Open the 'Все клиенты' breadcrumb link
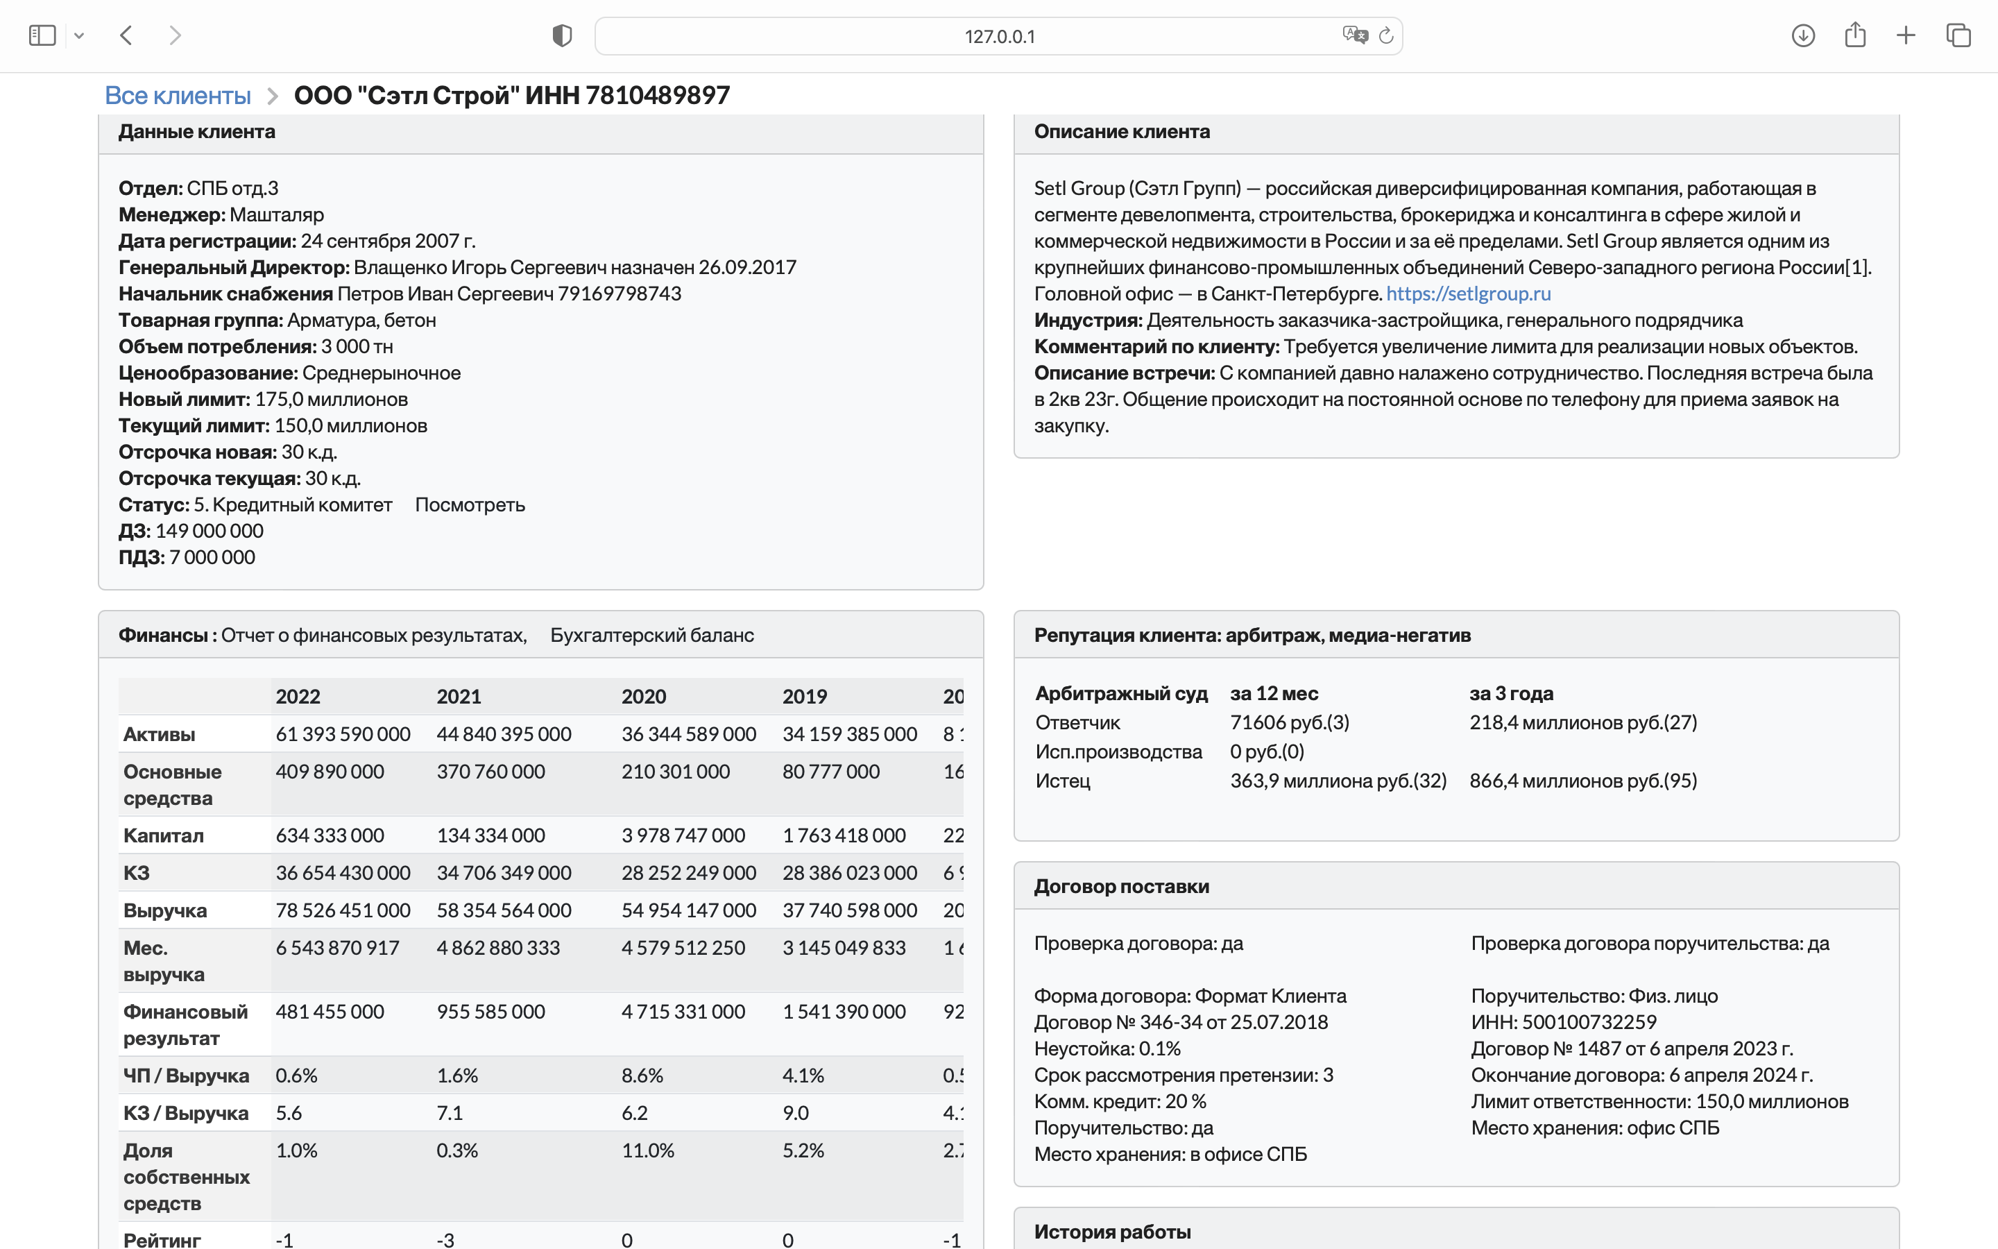Image resolution: width=1998 pixels, height=1249 pixels. pyautogui.click(x=178, y=96)
